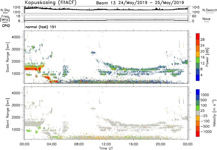The image size is (217, 150).
Task: Click the Beam 13 label
Action: (x=106, y=3)
